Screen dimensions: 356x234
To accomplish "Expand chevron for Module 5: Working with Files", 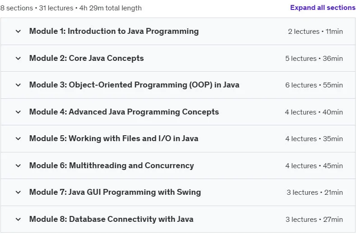I will (x=18, y=138).
